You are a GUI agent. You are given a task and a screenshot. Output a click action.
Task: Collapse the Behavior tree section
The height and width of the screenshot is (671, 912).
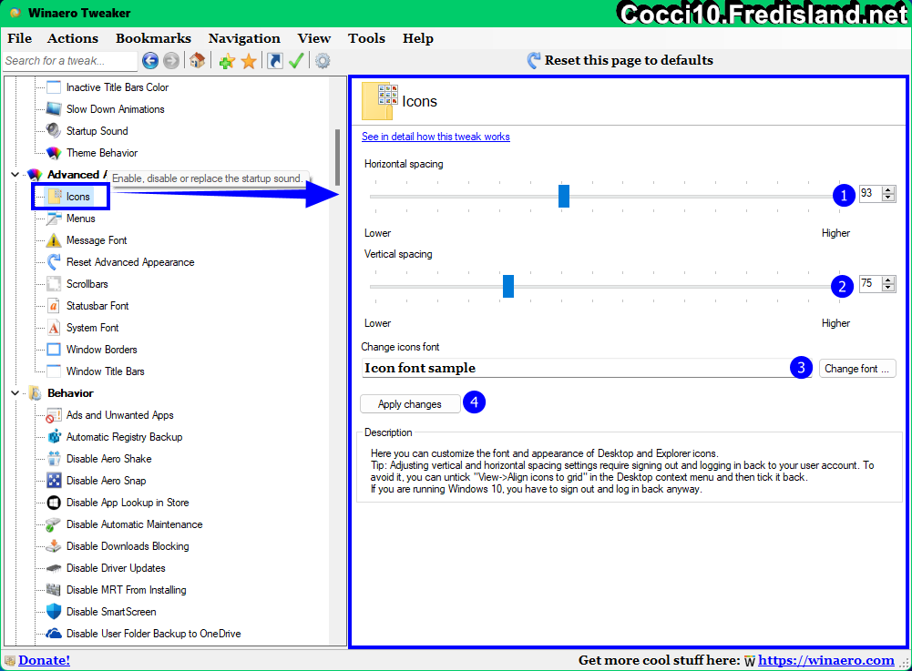15,393
